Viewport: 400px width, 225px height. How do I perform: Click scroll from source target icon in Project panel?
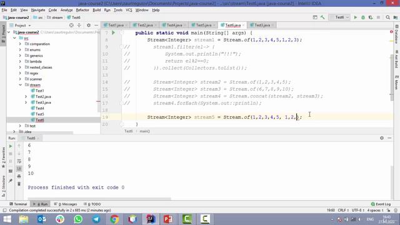coord(71,25)
